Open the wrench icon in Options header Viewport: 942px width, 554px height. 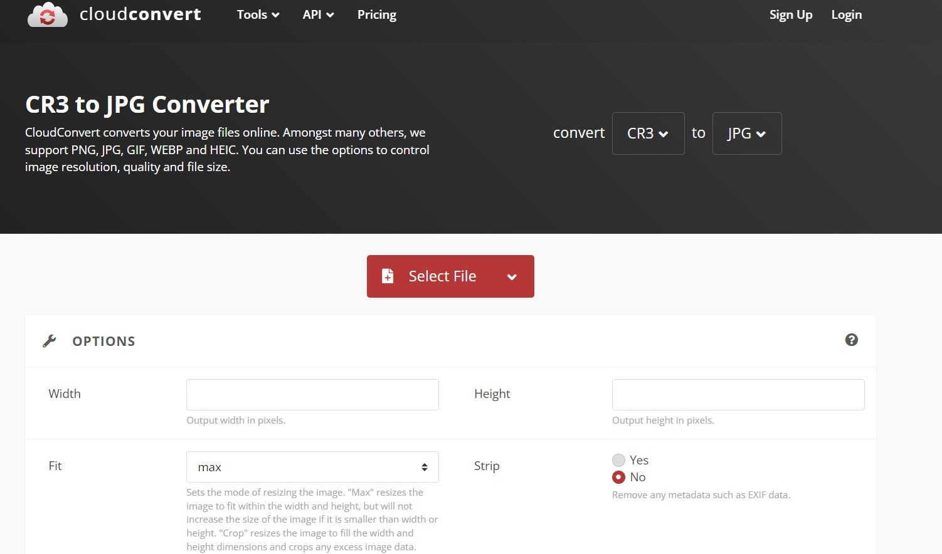(50, 340)
